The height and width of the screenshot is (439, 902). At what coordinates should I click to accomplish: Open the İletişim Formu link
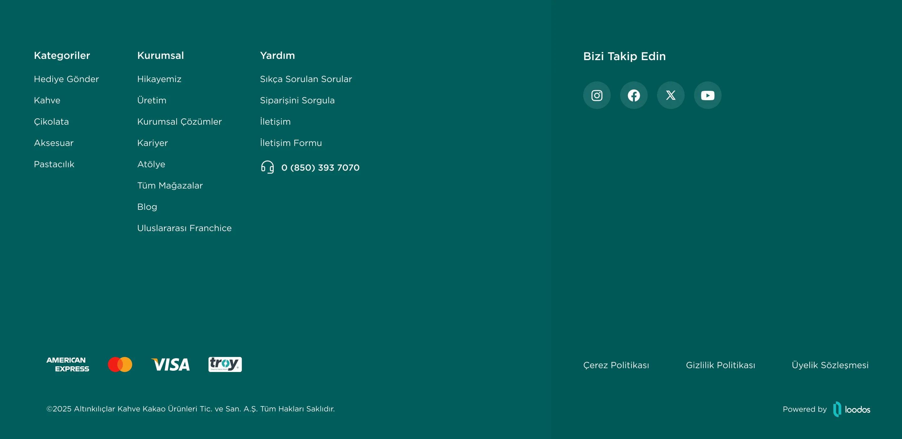[x=291, y=143]
